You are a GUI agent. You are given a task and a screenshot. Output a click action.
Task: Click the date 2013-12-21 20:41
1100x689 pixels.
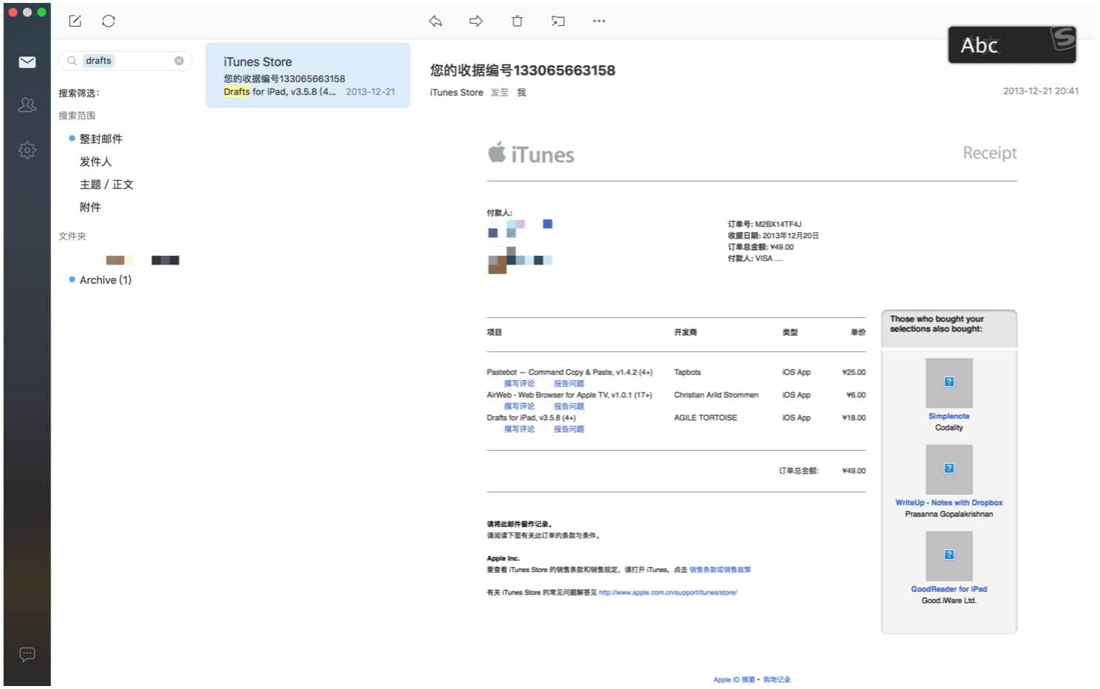[x=1040, y=91]
